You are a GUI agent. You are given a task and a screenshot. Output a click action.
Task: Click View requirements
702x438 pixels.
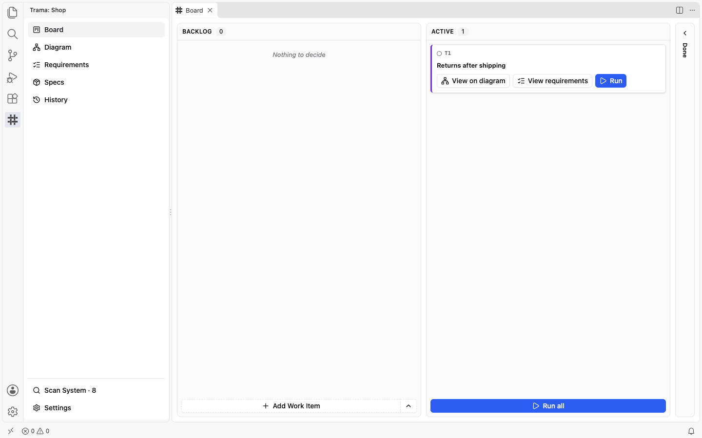(553, 81)
